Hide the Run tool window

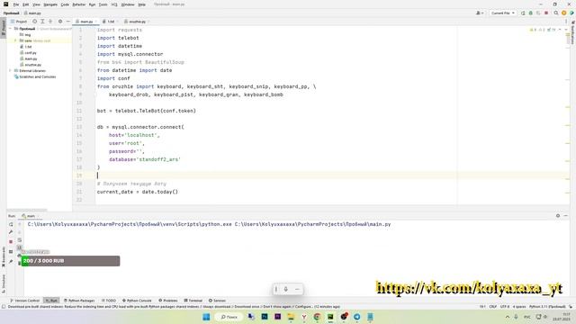566,216
